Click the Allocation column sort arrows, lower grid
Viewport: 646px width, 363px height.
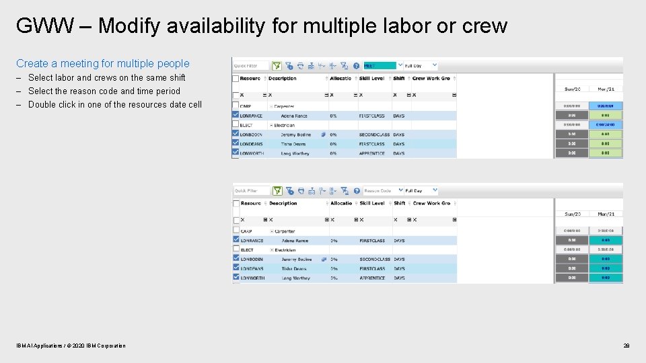pyautogui.click(x=357, y=203)
